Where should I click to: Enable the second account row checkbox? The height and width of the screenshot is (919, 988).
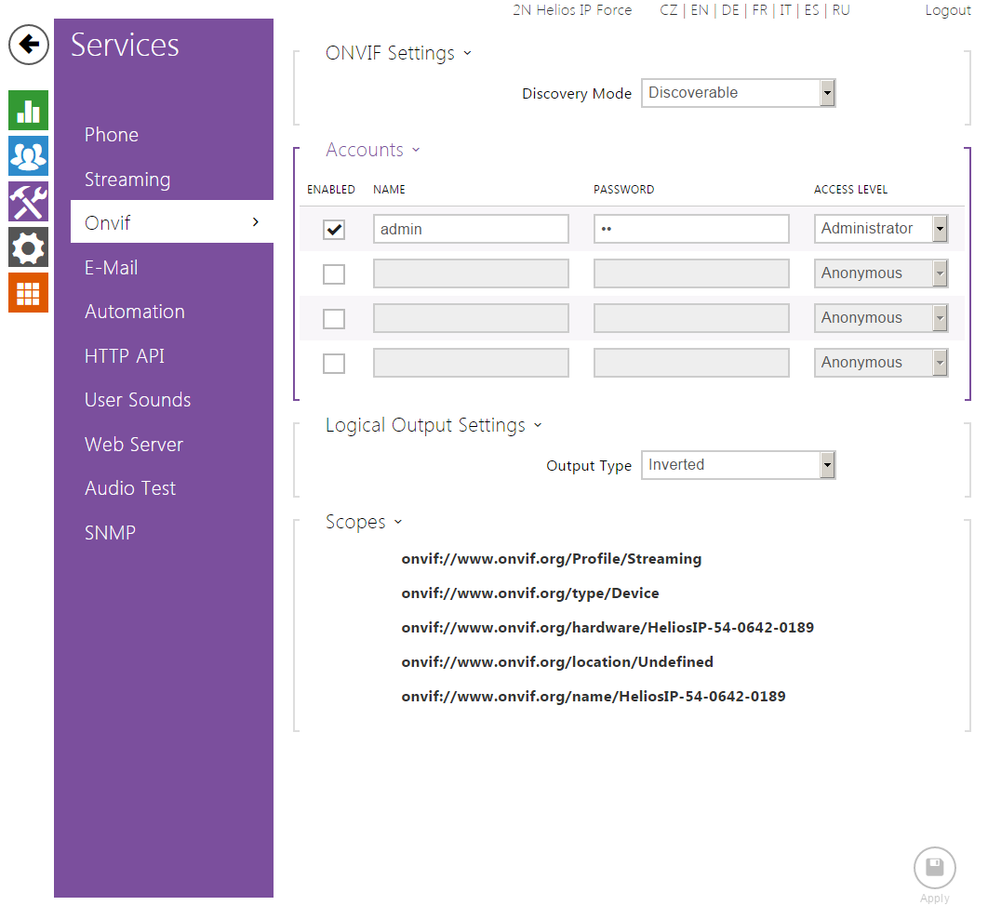(334, 274)
